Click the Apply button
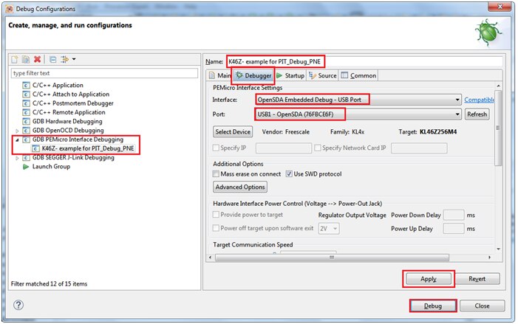The image size is (518, 324). coord(429,279)
